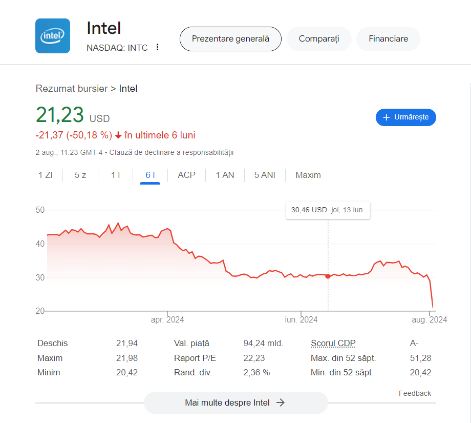471x423 pixels.
Task: Click the Intel logo icon
Action: coord(53,36)
